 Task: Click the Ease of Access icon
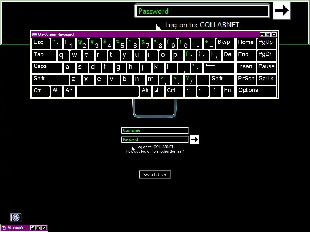(16, 217)
